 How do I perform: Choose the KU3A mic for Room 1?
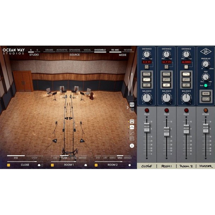[x=64, y=158]
